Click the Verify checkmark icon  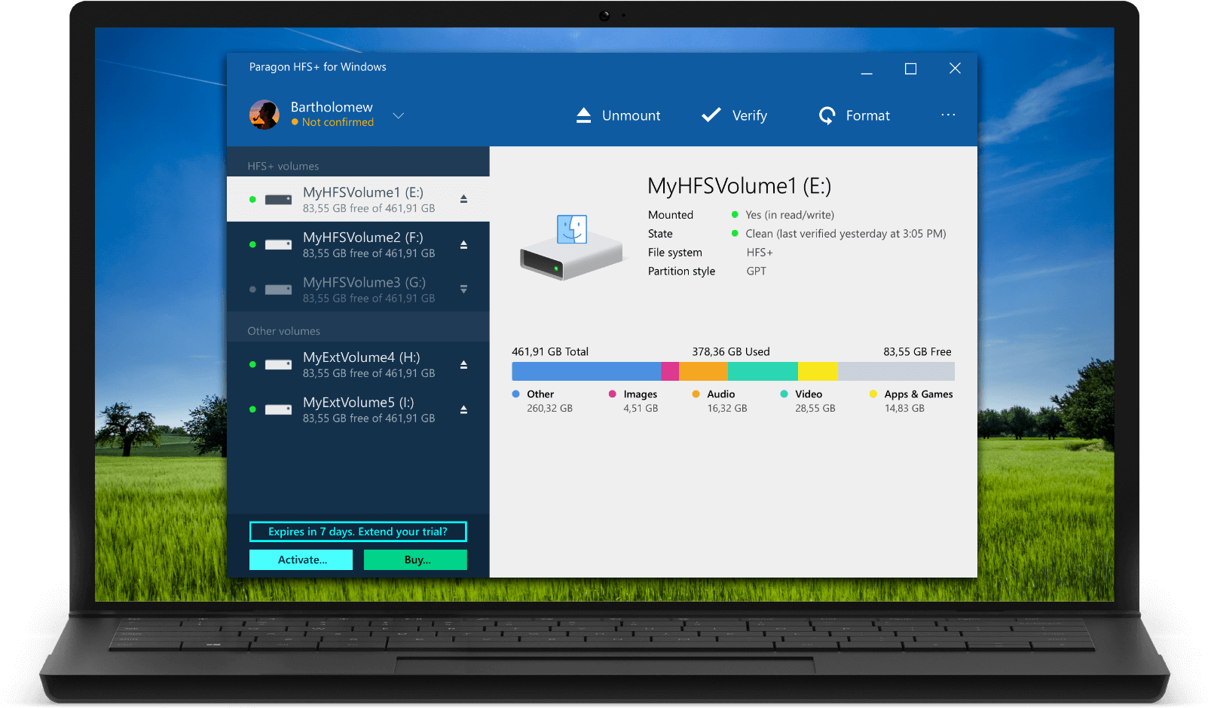point(711,115)
